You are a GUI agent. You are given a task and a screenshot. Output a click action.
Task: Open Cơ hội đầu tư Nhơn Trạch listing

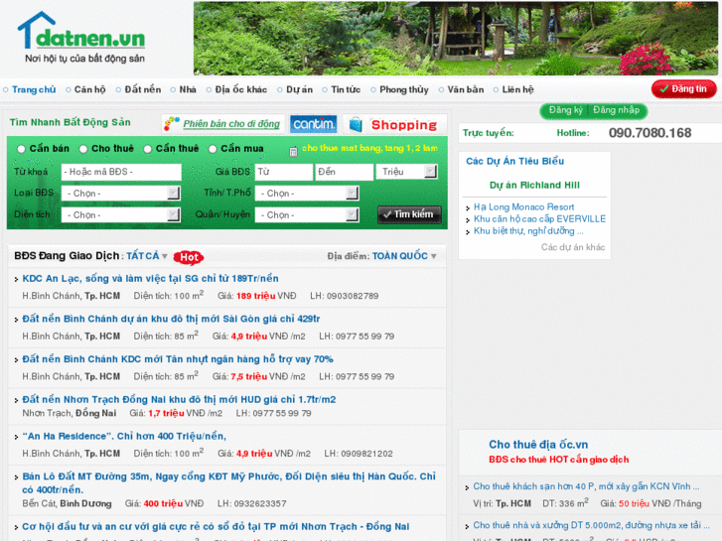216,526
